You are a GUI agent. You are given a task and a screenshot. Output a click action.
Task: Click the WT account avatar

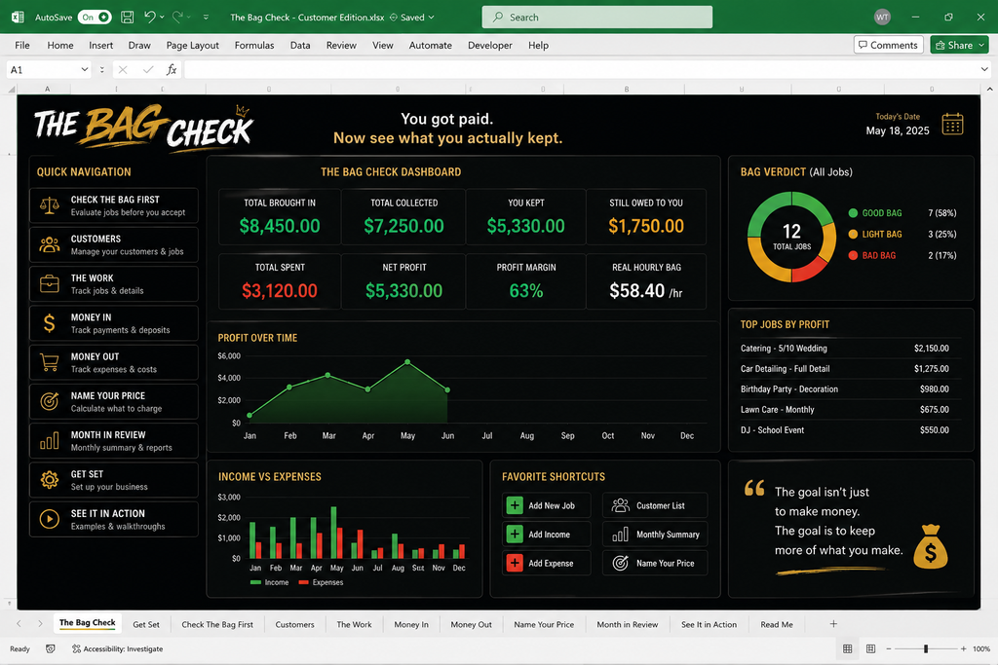[x=882, y=18]
